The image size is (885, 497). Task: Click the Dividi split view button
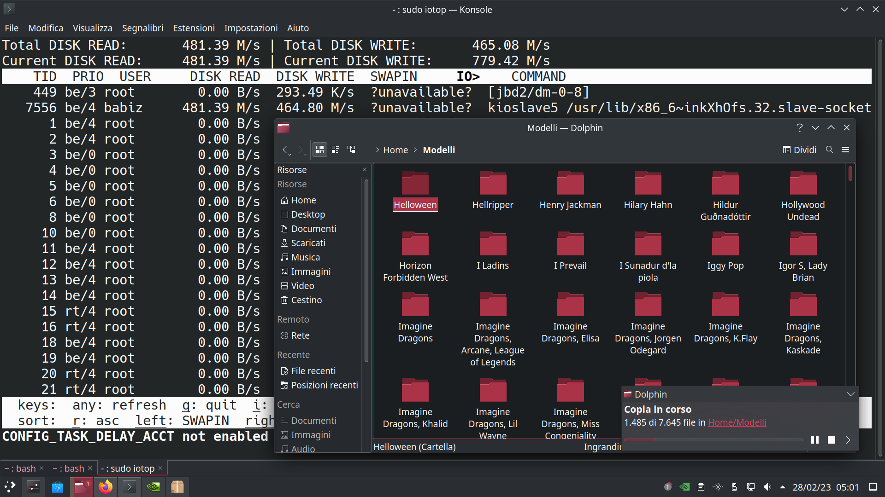click(x=800, y=150)
